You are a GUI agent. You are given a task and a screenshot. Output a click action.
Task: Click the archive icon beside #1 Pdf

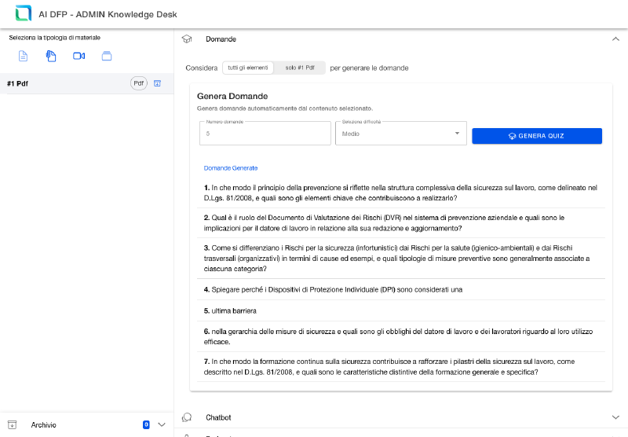pyautogui.click(x=158, y=83)
